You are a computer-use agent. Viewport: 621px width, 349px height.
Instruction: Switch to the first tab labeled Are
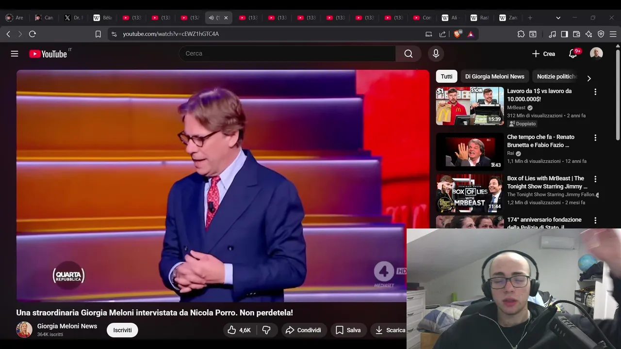click(x=15, y=18)
